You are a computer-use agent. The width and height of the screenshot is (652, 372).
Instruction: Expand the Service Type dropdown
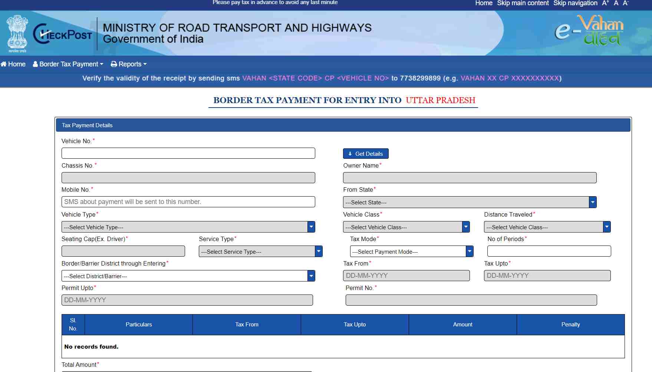[x=318, y=251]
